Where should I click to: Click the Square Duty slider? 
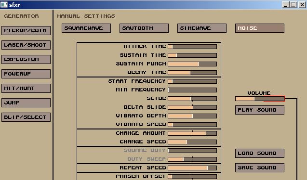coord(192,151)
